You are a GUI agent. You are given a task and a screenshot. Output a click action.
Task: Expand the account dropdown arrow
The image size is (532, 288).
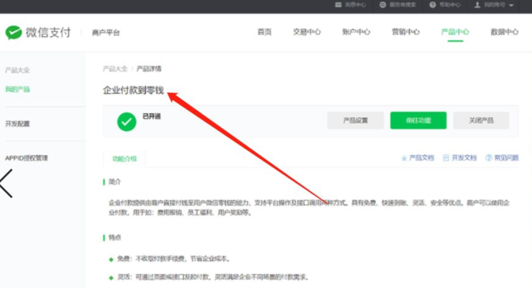[511, 5]
